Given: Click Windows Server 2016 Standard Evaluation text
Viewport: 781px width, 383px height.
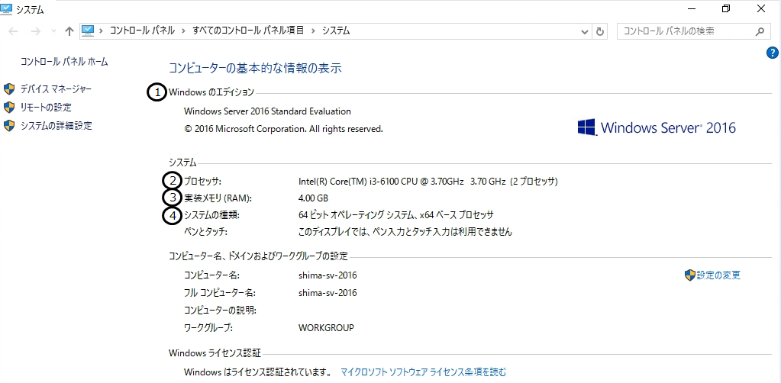Looking at the screenshot, I should click(267, 111).
